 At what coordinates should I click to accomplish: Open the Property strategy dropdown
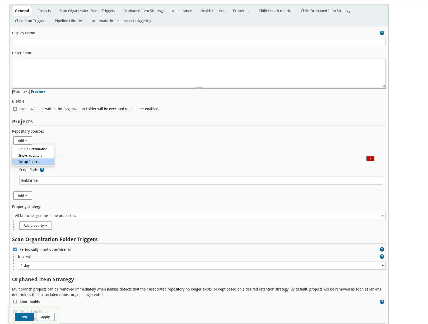click(199, 216)
